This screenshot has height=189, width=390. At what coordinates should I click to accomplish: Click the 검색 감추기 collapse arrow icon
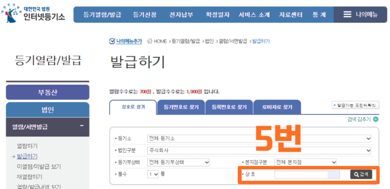[376, 119]
